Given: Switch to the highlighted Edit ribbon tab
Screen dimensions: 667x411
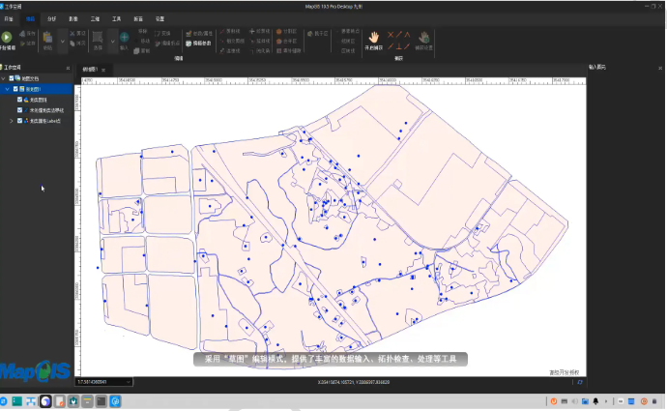Looking at the screenshot, I should click(30, 19).
